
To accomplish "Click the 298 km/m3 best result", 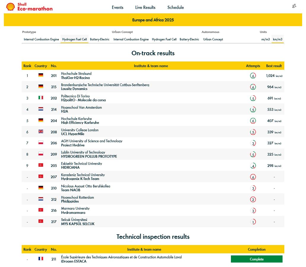I will click(274, 166).
